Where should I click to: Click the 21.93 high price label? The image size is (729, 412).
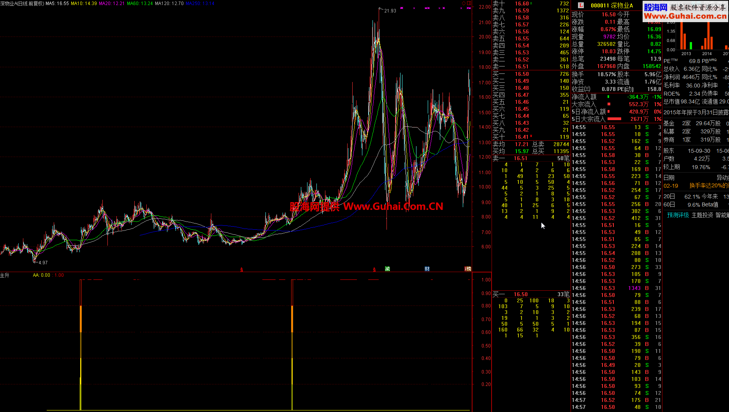tap(390, 11)
